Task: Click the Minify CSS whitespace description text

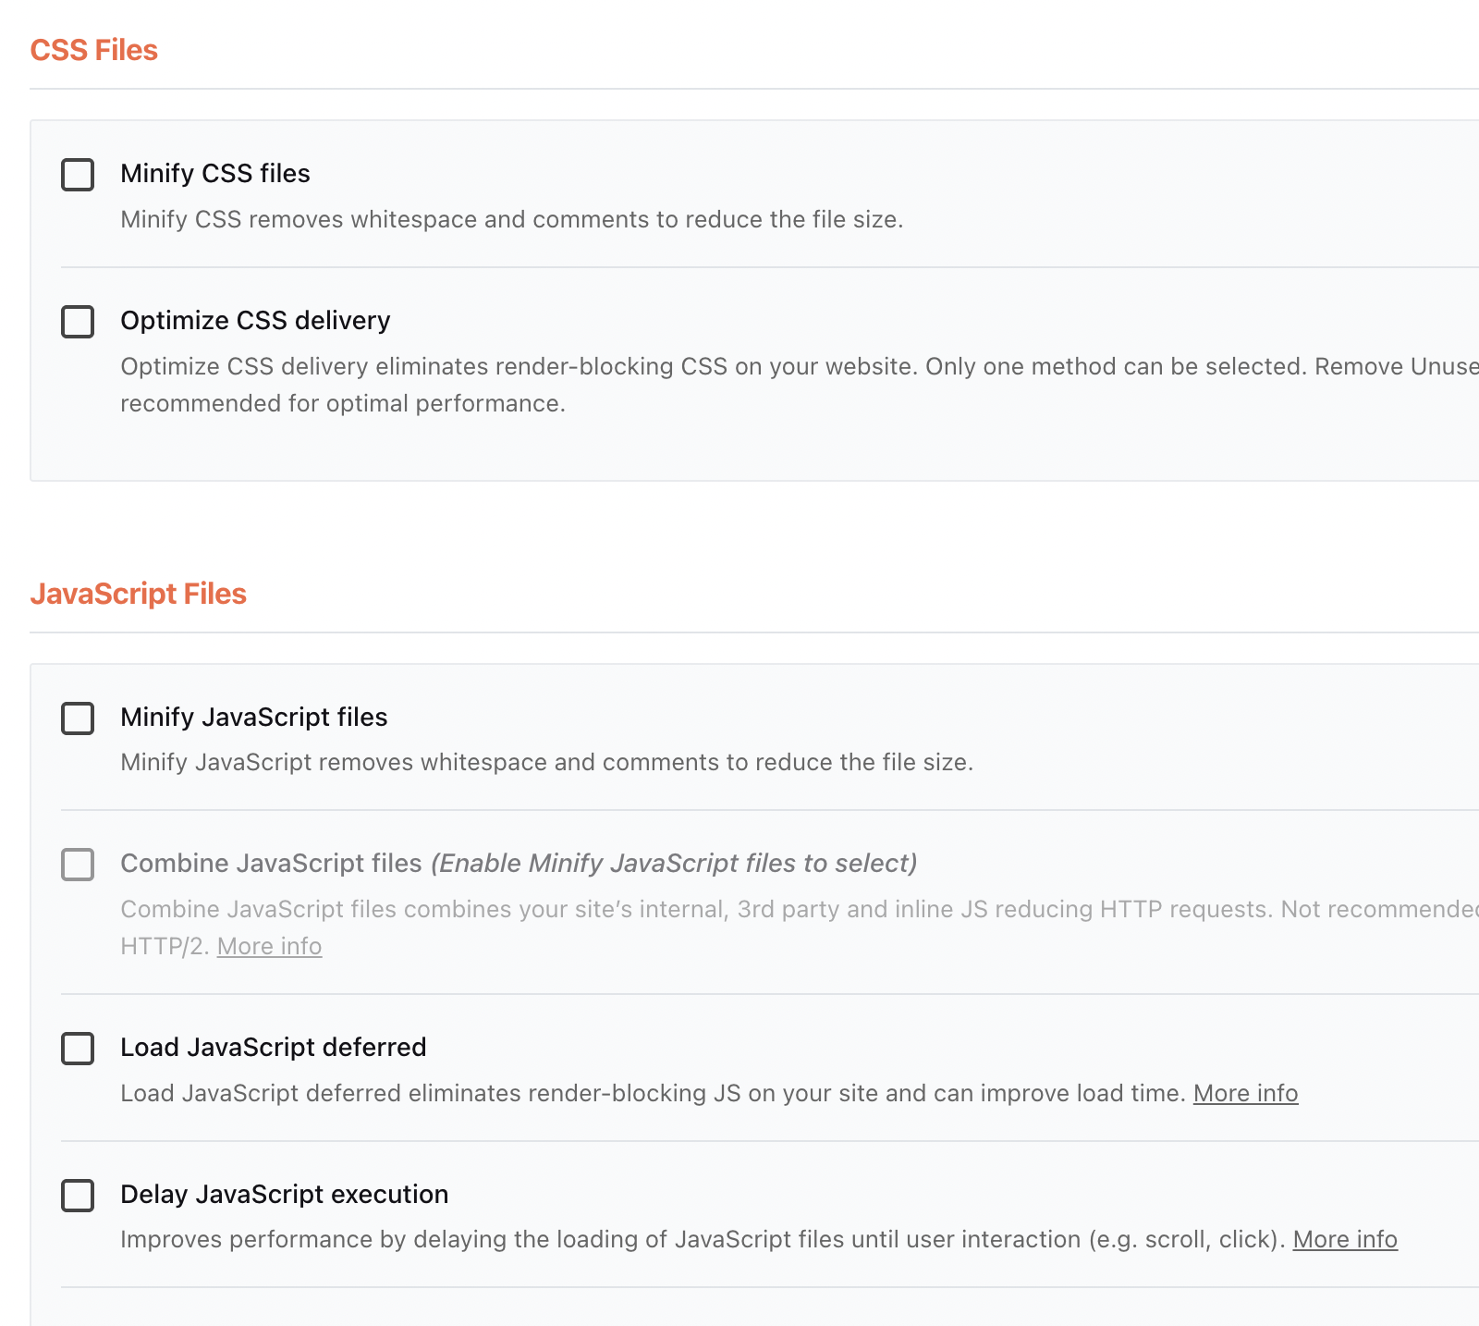Action: pos(512,220)
